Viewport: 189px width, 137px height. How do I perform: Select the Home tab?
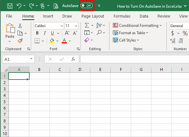[x=28, y=16]
